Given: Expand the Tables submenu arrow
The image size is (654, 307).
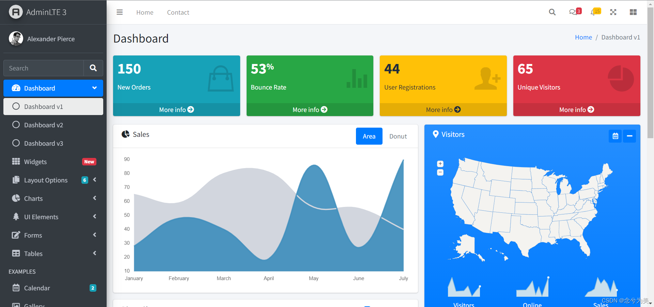Looking at the screenshot, I should point(95,253).
